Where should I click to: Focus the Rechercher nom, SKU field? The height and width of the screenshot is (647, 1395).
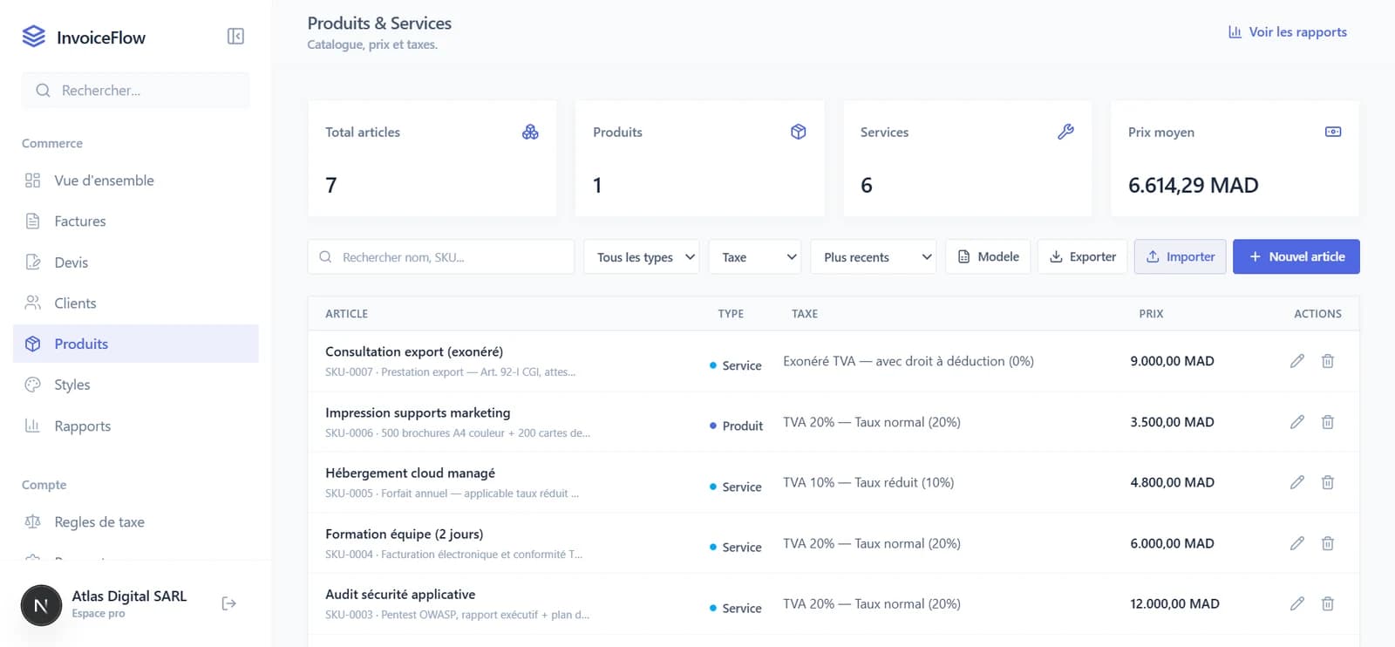pos(441,257)
